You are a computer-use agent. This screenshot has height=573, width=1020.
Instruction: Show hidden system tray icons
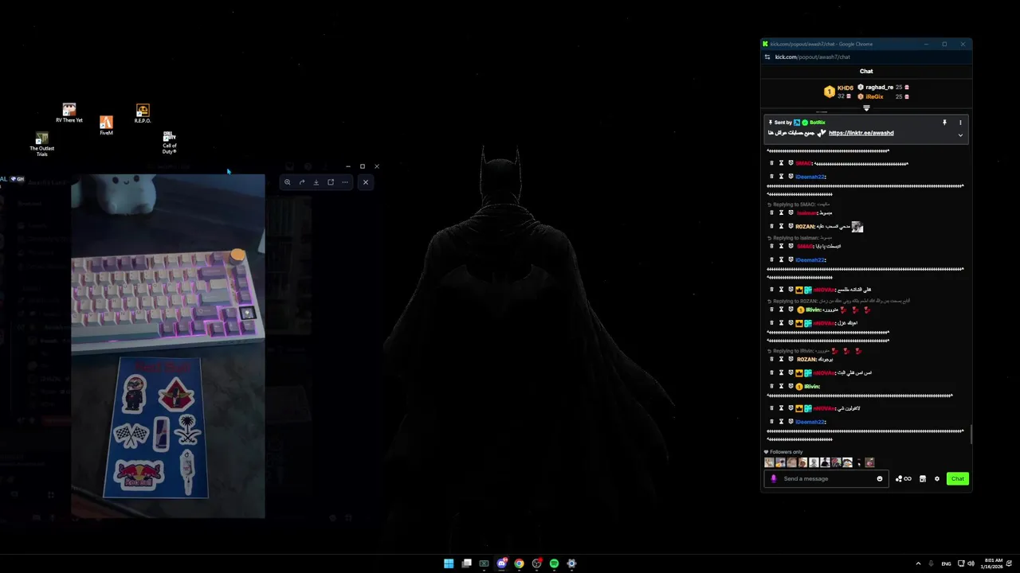click(x=918, y=563)
